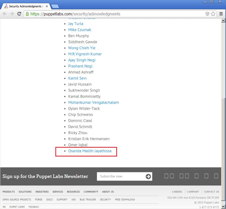Open the Chrome menu via hamburger icon
Screen dimensions: 226x209
pyautogui.click(x=221, y=14)
